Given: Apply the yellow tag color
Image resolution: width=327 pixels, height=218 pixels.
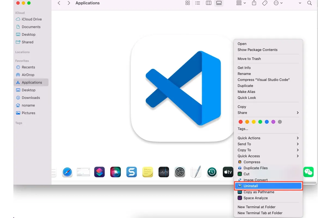Looking at the screenshot, I should click(254, 122).
